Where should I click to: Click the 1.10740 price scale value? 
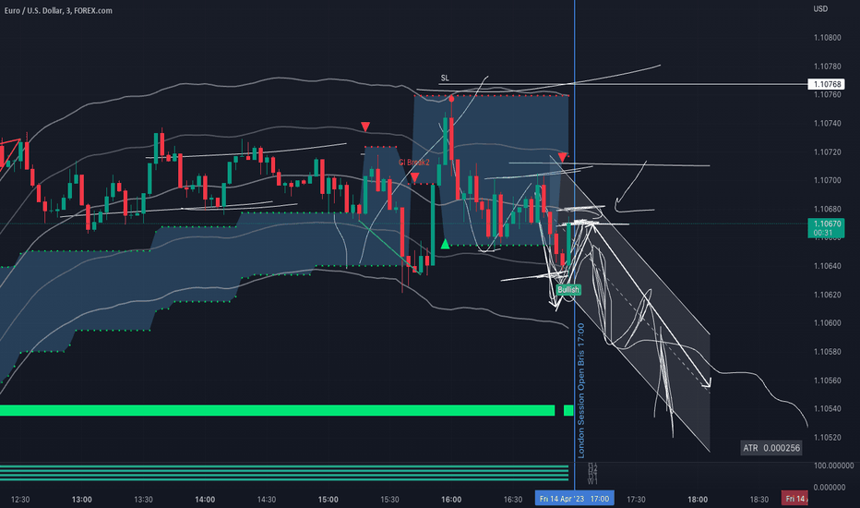(x=827, y=123)
